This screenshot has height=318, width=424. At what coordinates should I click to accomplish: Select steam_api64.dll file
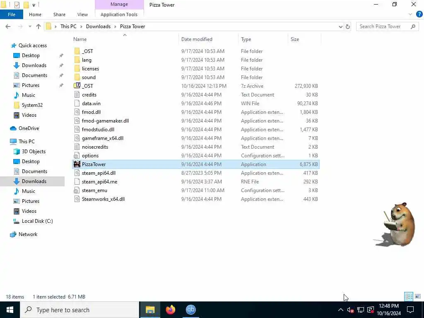(196, 173)
